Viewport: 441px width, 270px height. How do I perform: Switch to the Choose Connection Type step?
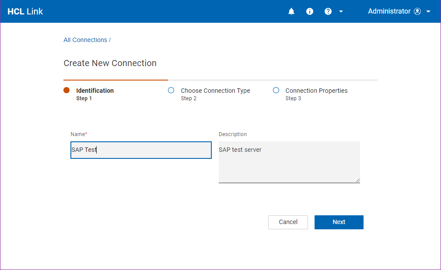pos(215,91)
